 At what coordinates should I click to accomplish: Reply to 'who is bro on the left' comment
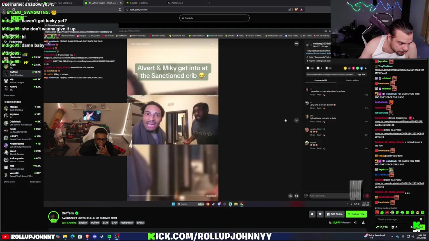[x=319, y=108]
